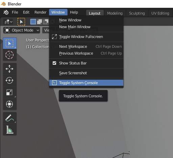
Task: Select the Move tool
Action: (x=10, y=69)
